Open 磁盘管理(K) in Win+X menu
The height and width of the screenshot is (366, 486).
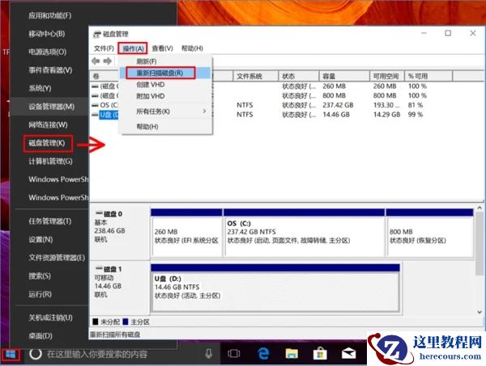tap(47, 143)
